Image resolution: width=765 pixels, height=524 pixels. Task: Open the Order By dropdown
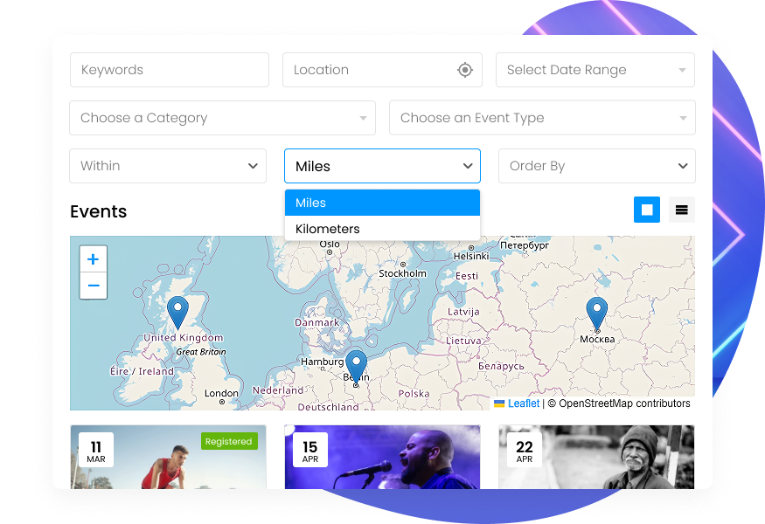point(596,166)
